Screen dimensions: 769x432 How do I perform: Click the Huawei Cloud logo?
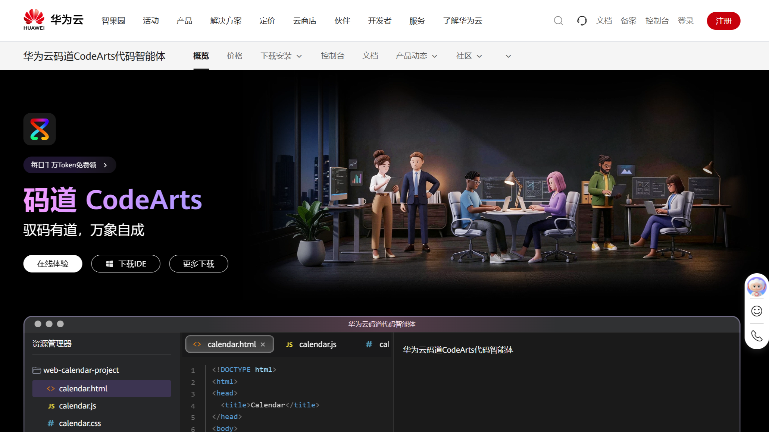point(53,20)
